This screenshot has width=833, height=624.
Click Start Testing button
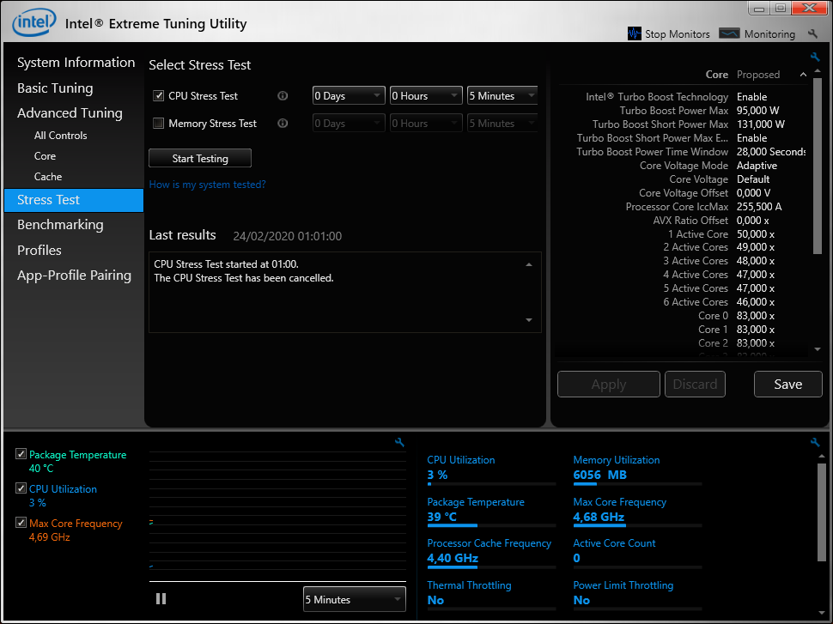click(200, 158)
